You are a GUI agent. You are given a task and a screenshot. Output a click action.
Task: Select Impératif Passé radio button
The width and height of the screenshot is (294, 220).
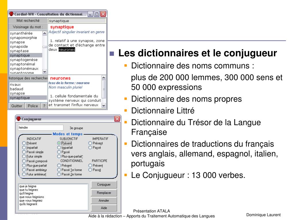[90, 148]
